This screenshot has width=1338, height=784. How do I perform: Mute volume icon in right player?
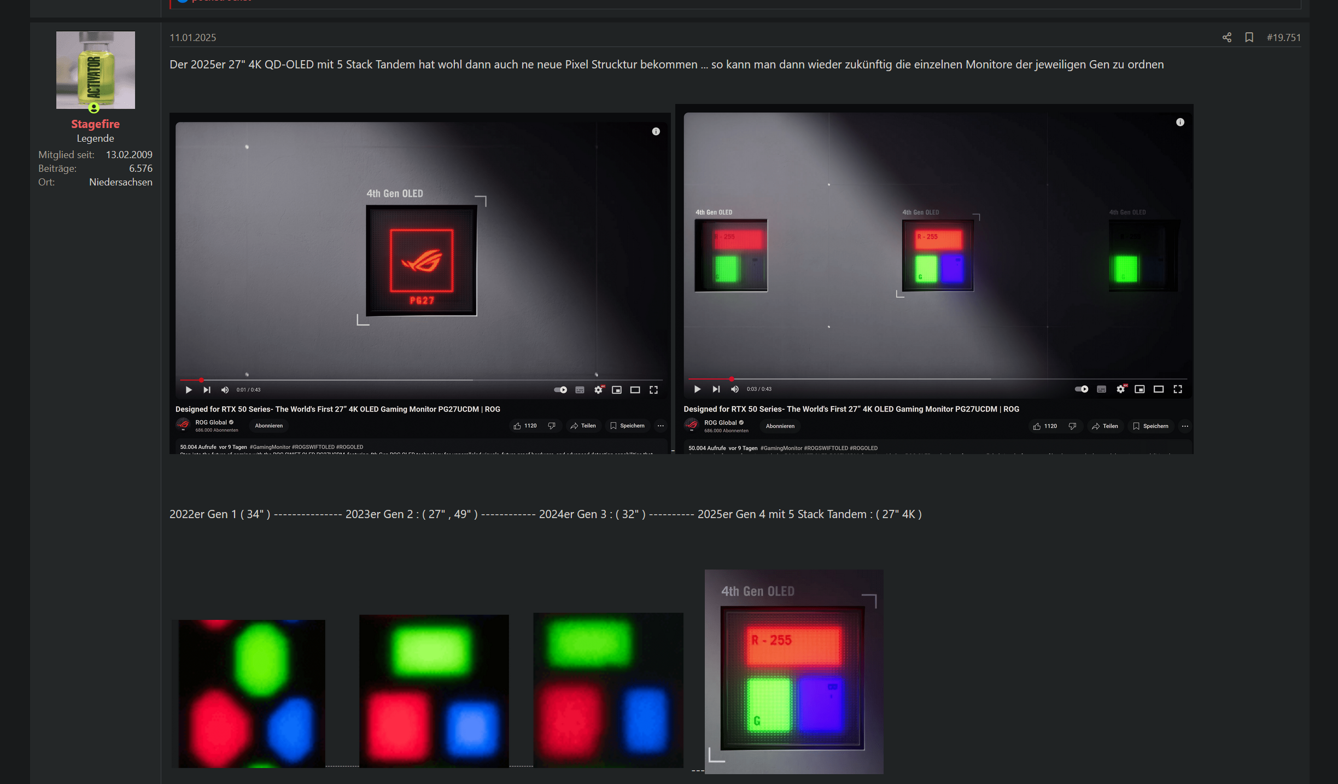click(x=734, y=389)
